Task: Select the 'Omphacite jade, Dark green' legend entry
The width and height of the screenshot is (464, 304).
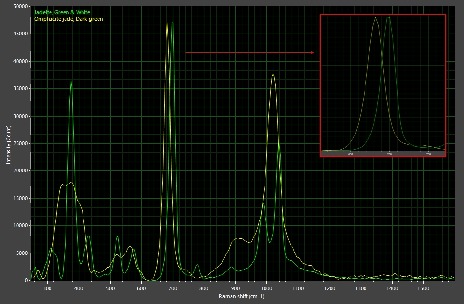Action: pos(68,19)
